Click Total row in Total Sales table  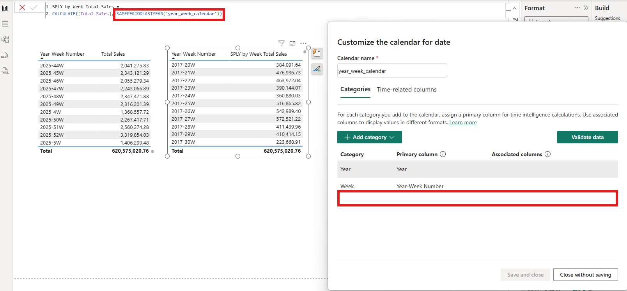94,151
